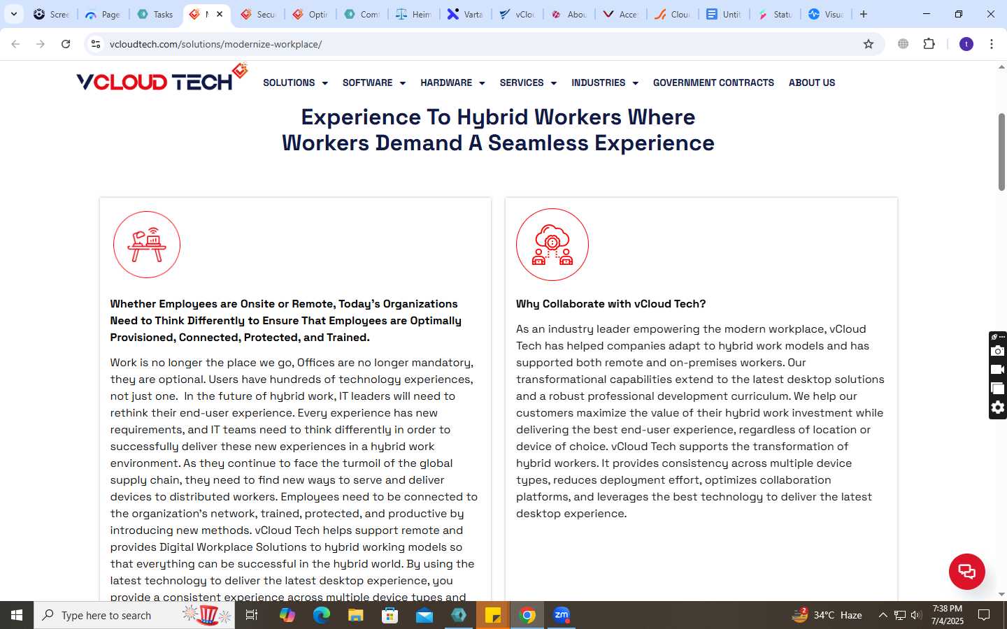Image resolution: width=1007 pixels, height=629 pixels.
Task: Switch to the Tasks tab
Action: click(x=155, y=14)
